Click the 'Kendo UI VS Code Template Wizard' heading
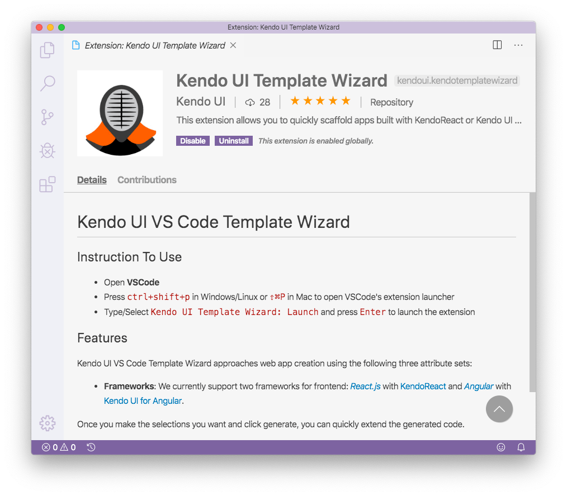The image size is (567, 496). coord(214,222)
